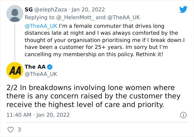Click the @elephZaza handle

pos(50,9)
